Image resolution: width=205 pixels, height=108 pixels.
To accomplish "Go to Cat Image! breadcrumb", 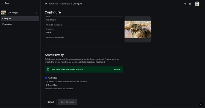I will tap(65, 4).
